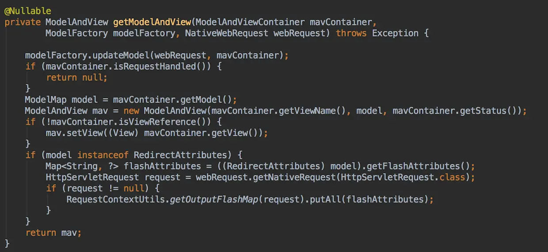Image resolution: width=548 pixels, height=252 pixels.
Task: Click the return null statement
Action: (76, 77)
